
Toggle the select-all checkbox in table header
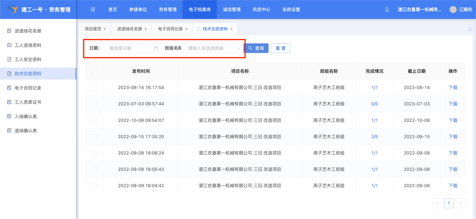[x=95, y=71]
